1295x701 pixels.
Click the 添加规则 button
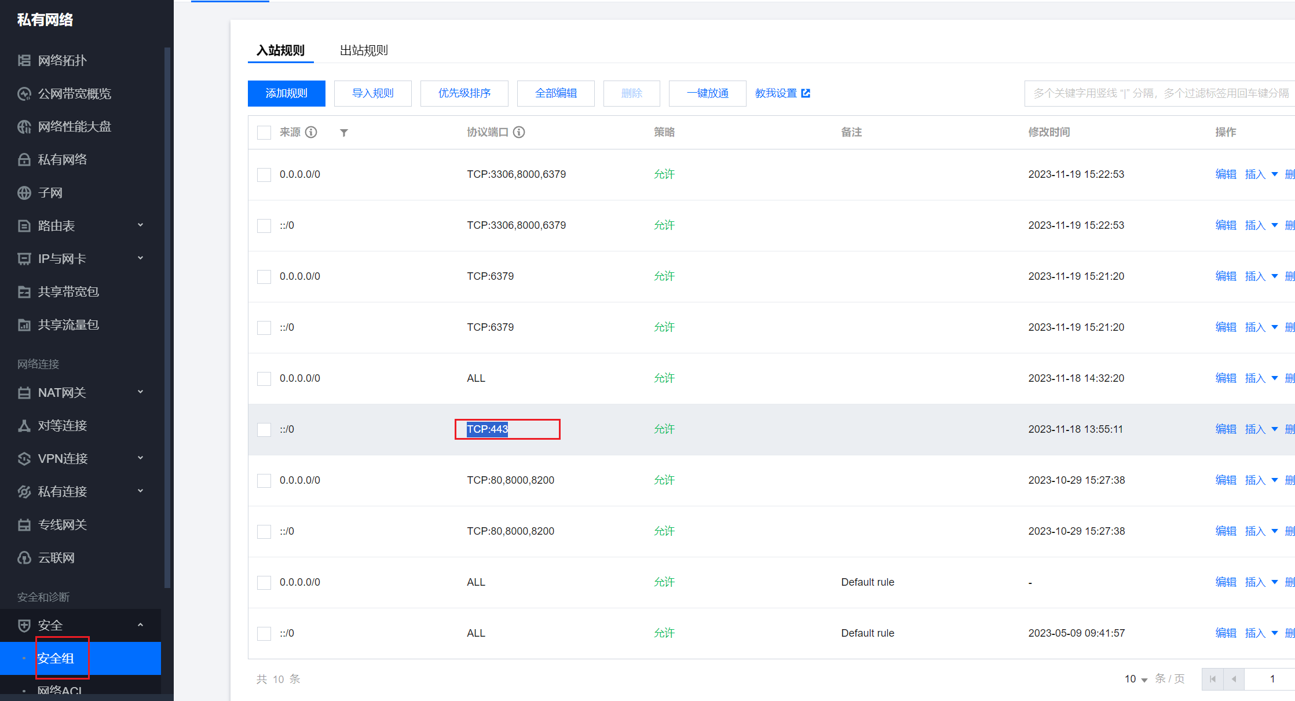coord(286,93)
